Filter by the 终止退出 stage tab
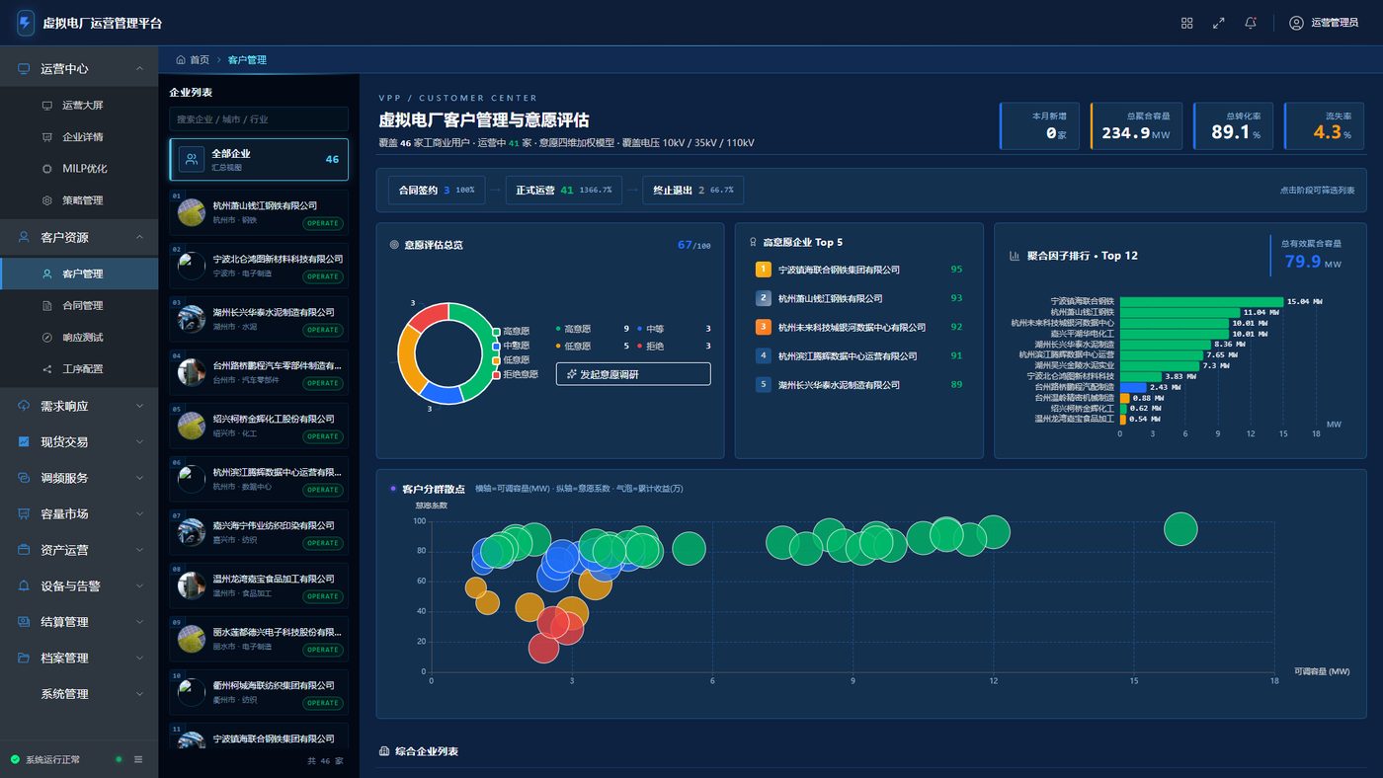The image size is (1383, 778). [x=692, y=190]
